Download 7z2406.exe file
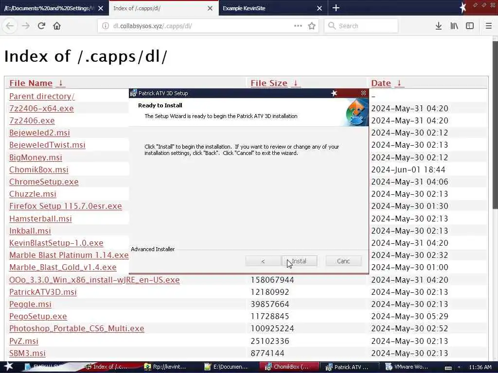This screenshot has height=373, width=498. tap(32, 120)
